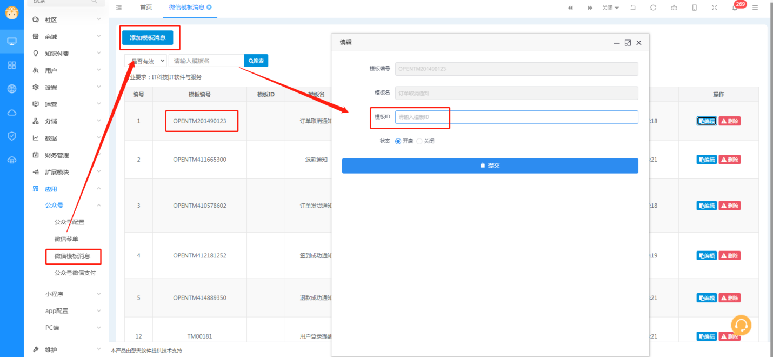Submit the edit form with 提交
Image resolution: width=773 pixels, height=357 pixels.
[490, 166]
